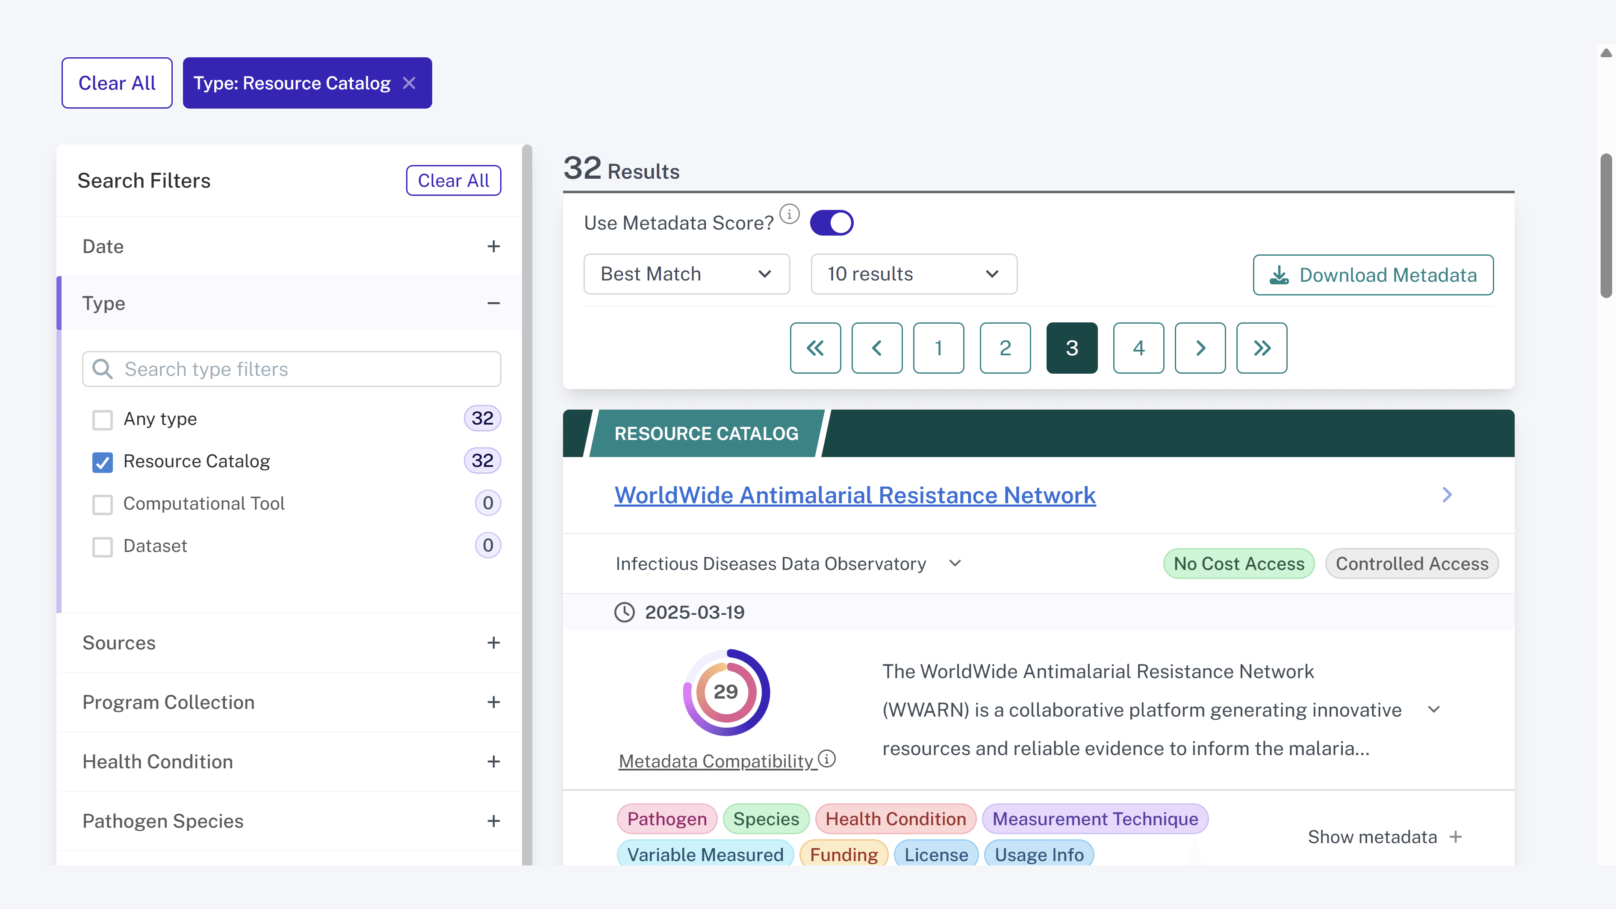Jump to first results page via double-chevron

[x=816, y=348]
